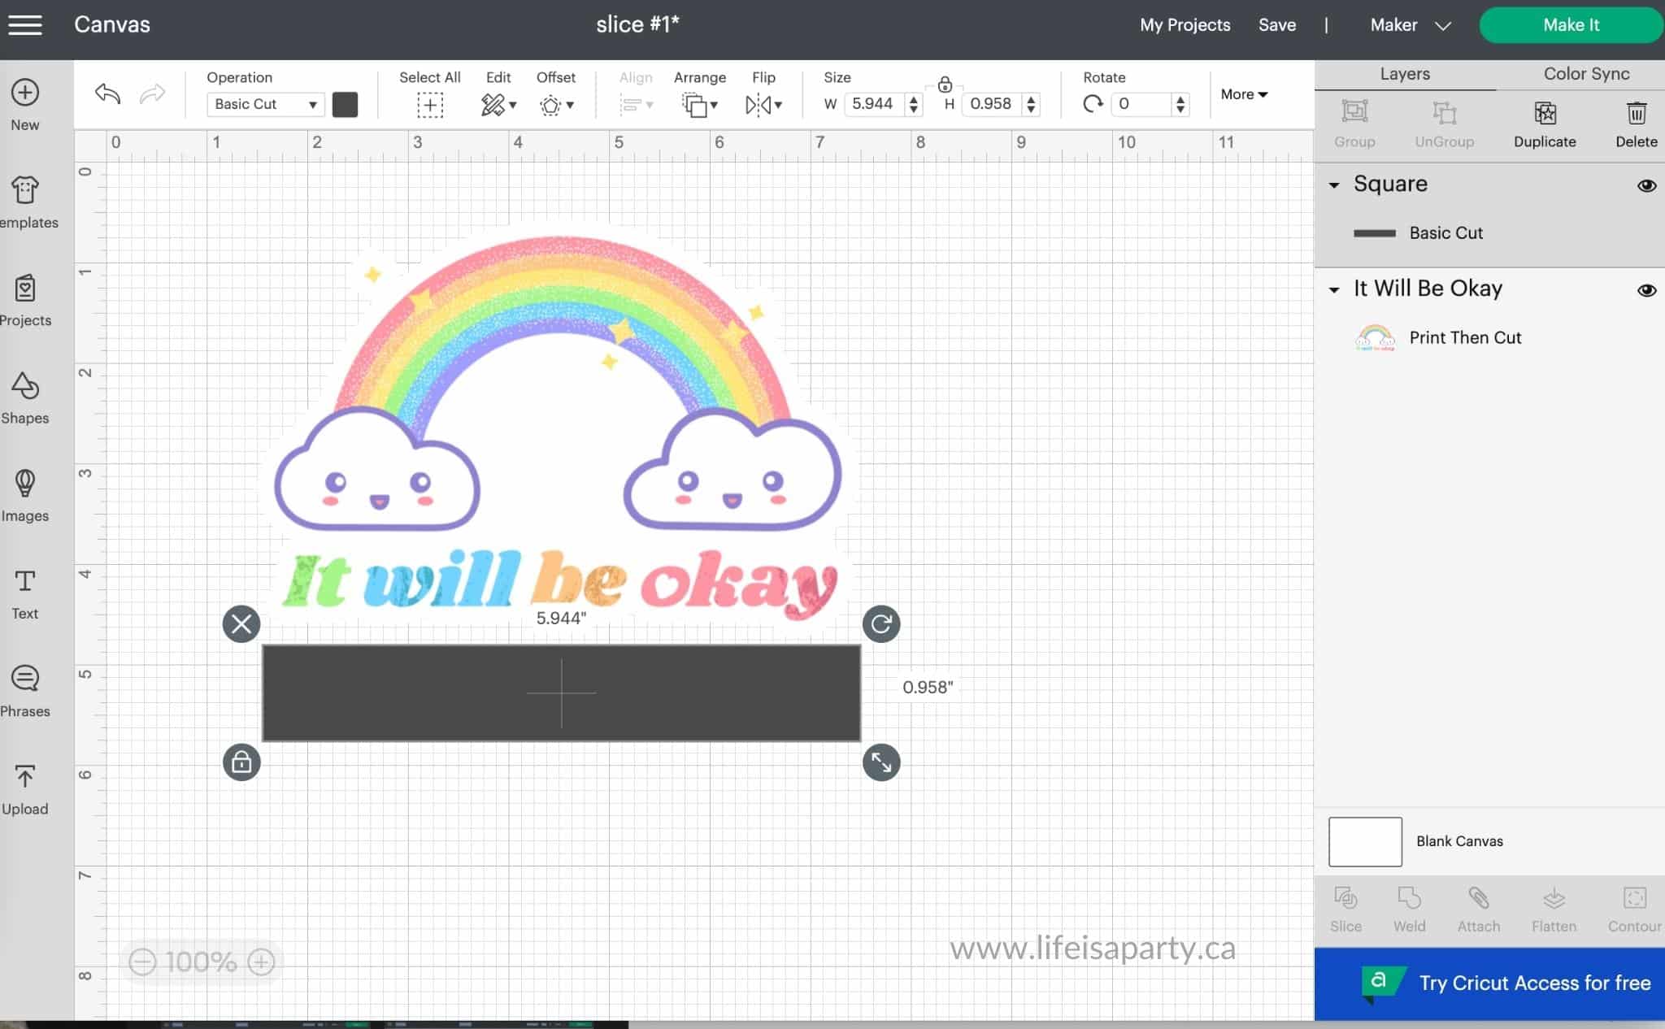The image size is (1665, 1029).
Task: Click the Save button
Action: click(x=1277, y=24)
